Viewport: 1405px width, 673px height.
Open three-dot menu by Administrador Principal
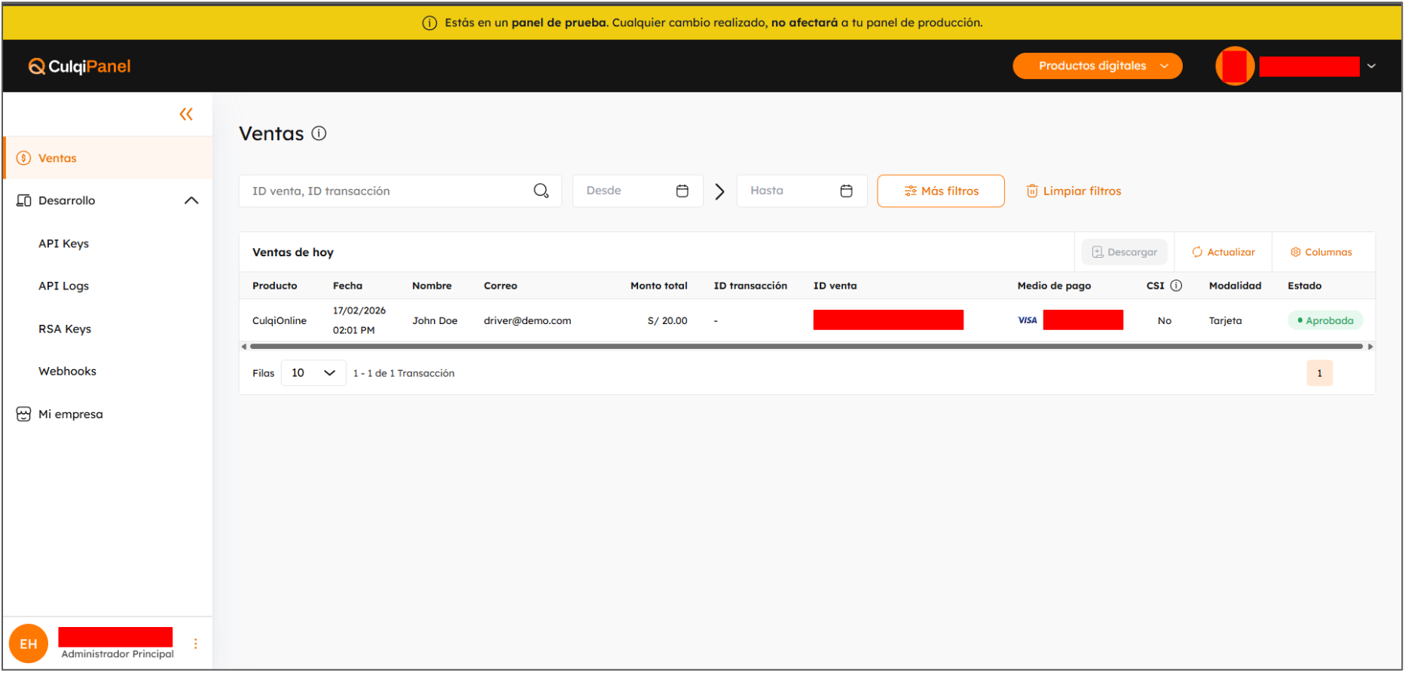196,644
